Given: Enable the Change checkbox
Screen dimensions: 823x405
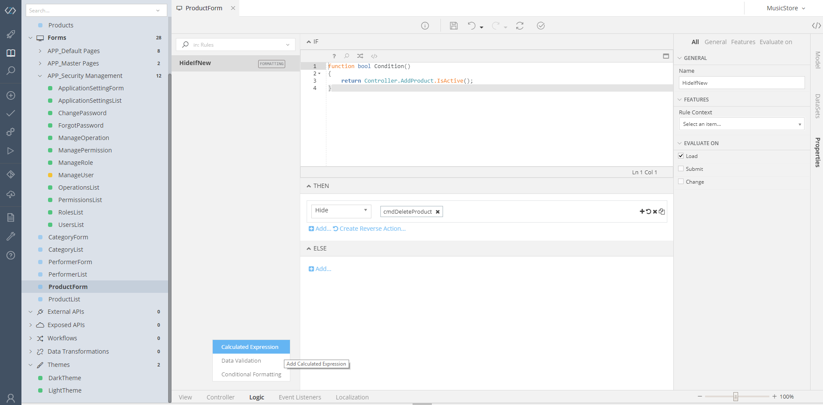Looking at the screenshot, I should click(x=681, y=182).
